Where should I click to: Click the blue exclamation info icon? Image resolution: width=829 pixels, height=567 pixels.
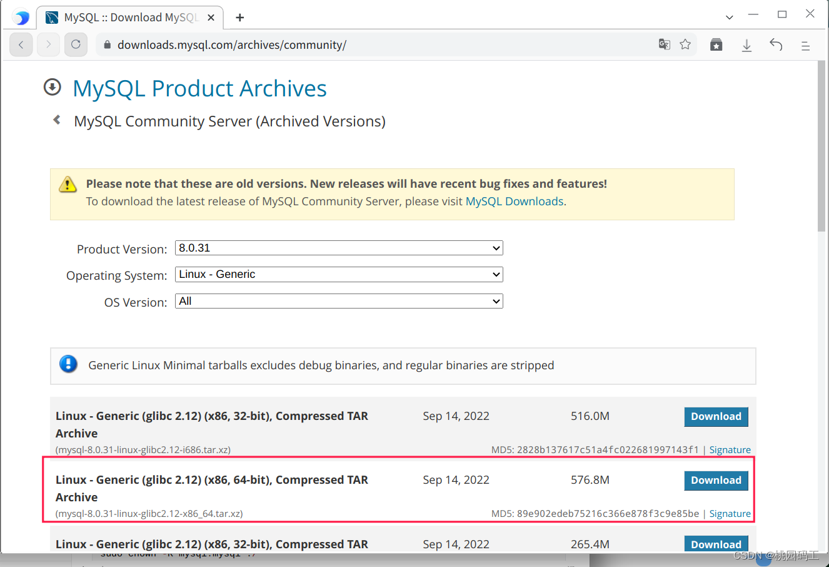click(68, 364)
